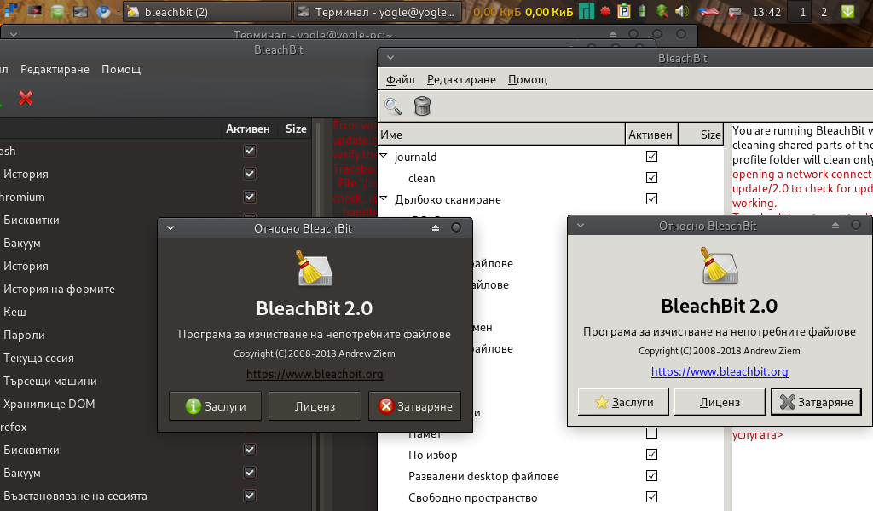This screenshot has height=511, width=873.
Task: Collapse the 'Дълбоко сканиране' tree node
Action: (384, 198)
